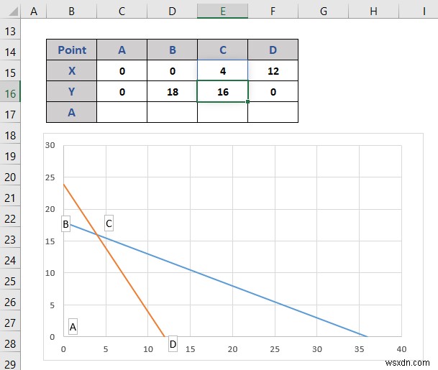The width and height of the screenshot is (438, 370).
Task: Select cell with X value 12
Action: pos(273,70)
